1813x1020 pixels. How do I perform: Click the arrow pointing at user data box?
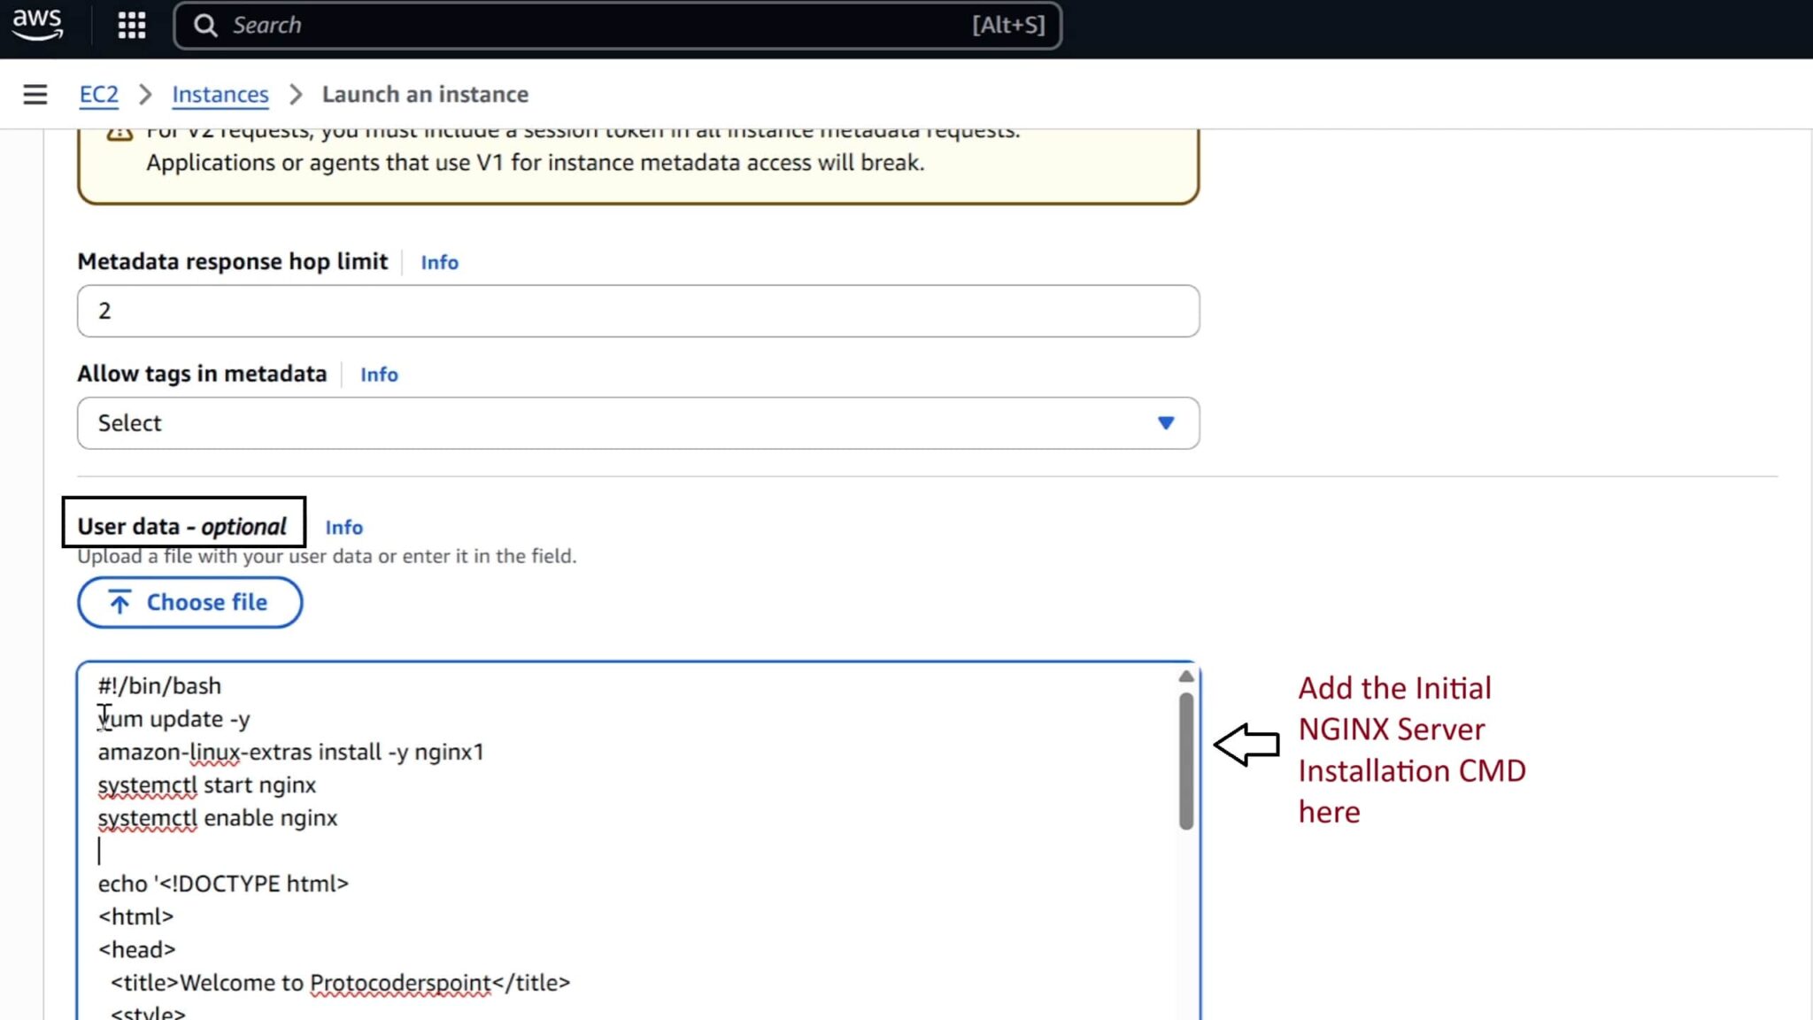pyautogui.click(x=1246, y=744)
